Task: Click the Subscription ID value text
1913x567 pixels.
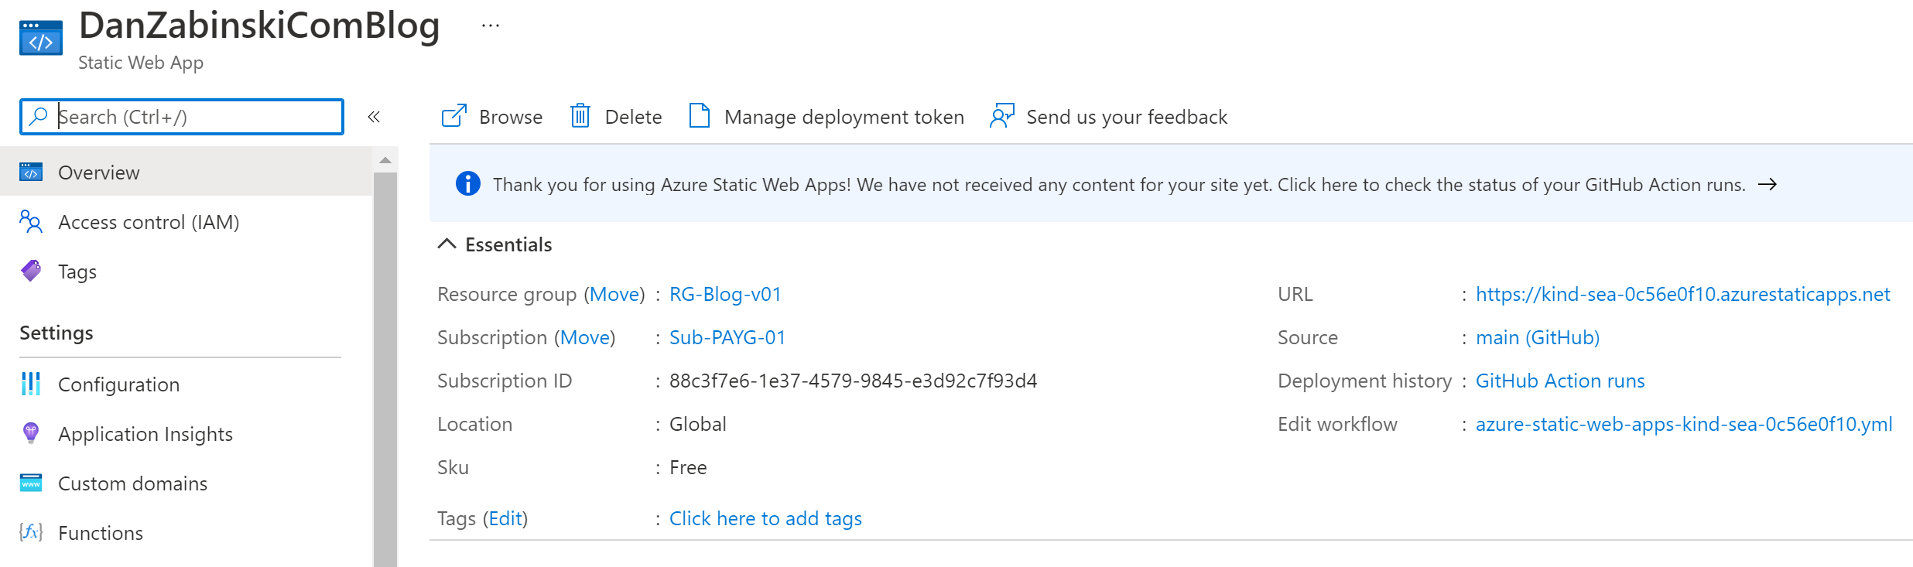Action: pyautogui.click(x=853, y=381)
